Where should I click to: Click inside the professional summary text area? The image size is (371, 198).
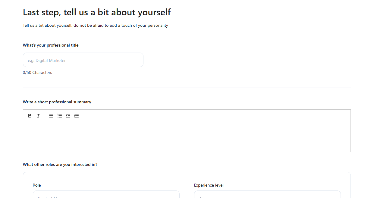[x=187, y=137]
